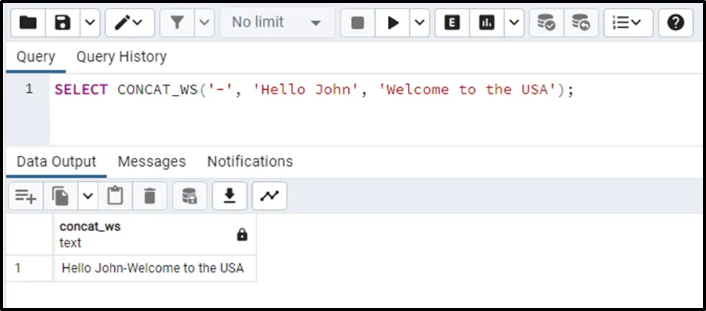Viewport: 706px width, 311px height.
Task: Click the Explain Analyze chart icon
Action: tap(487, 23)
